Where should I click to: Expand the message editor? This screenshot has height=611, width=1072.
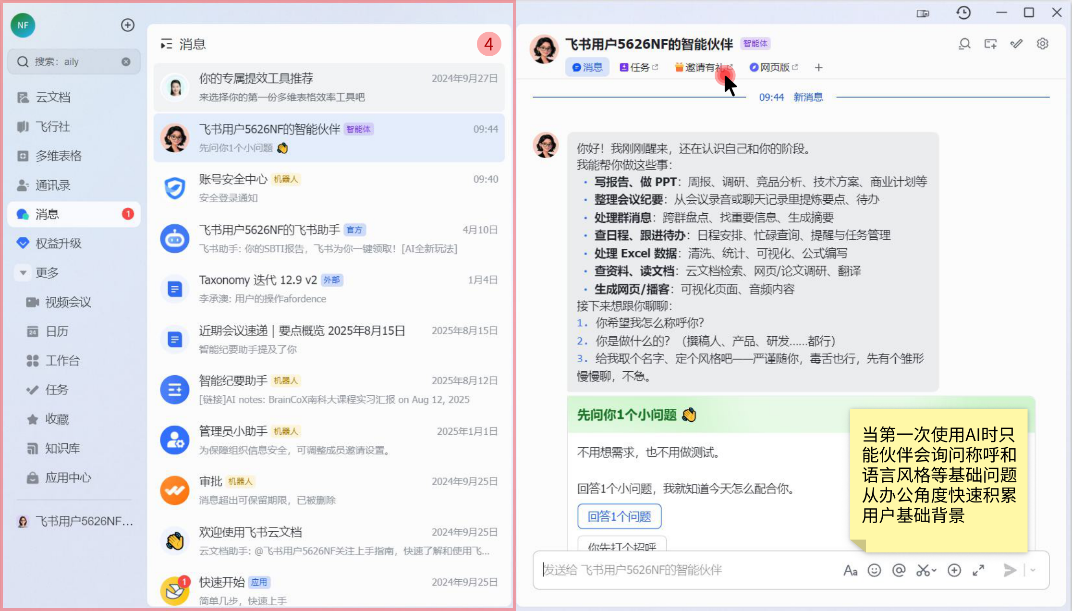(x=978, y=570)
